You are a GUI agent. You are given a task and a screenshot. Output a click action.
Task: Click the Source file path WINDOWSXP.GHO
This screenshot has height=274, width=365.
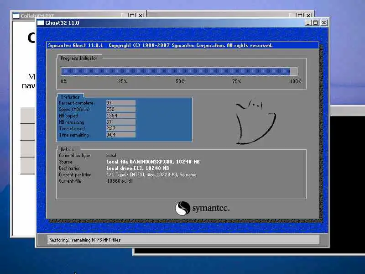[x=153, y=162]
